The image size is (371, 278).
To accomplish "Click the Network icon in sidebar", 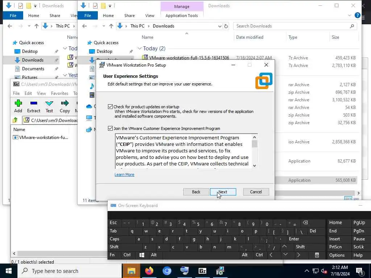I will coord(89,129).
